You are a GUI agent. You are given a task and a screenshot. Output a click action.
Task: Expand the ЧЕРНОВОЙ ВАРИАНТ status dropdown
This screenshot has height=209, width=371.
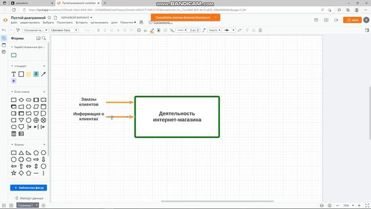coord(76,17)
